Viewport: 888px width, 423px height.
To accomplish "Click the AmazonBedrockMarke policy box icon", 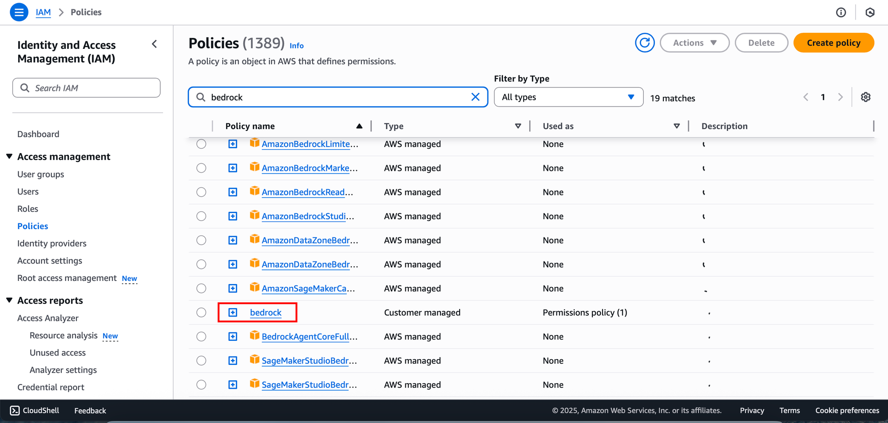I will [254, 167].
